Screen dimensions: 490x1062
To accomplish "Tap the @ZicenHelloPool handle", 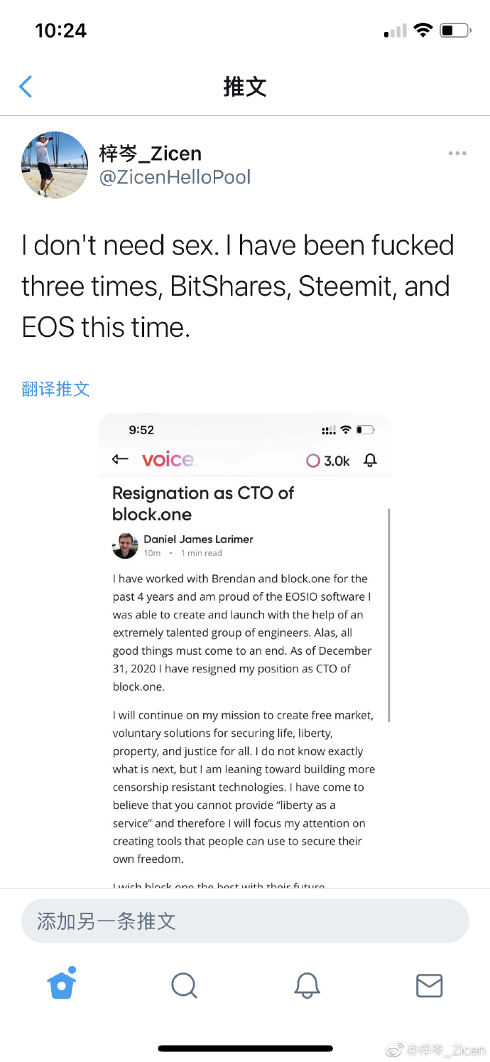I will click(175, 177).
